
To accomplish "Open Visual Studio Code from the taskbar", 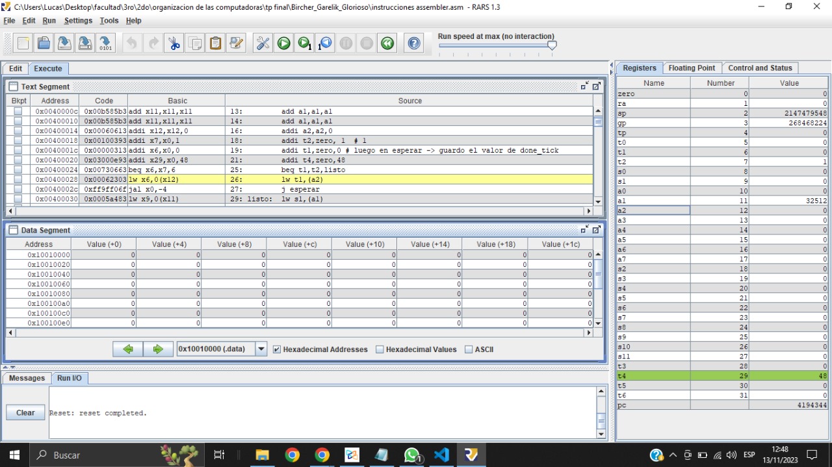I will pyautogui.click(x=441, y=455).
